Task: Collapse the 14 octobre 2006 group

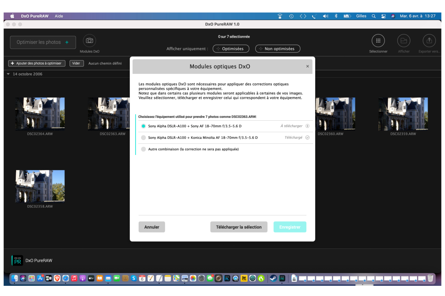Action: point(8,74)
